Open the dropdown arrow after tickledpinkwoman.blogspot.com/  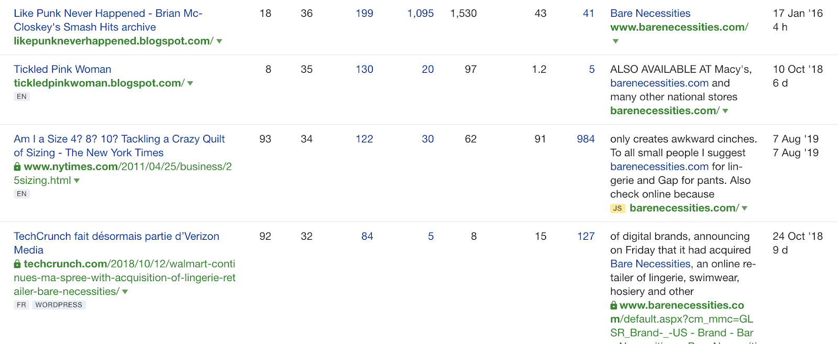click(x=190, y=83)
